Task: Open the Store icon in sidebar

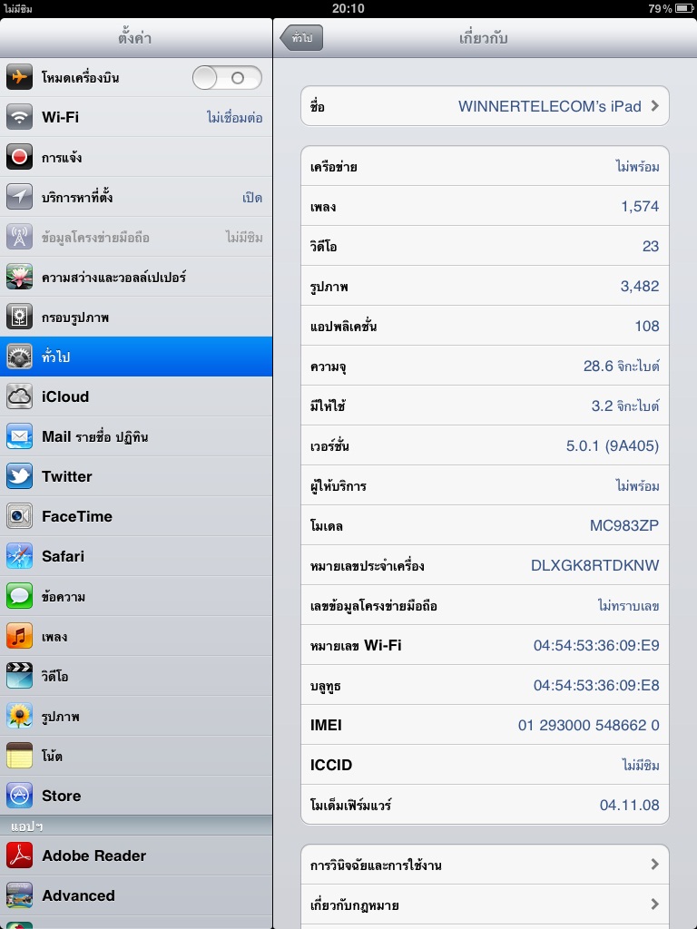Action: [x=20, y=796]
